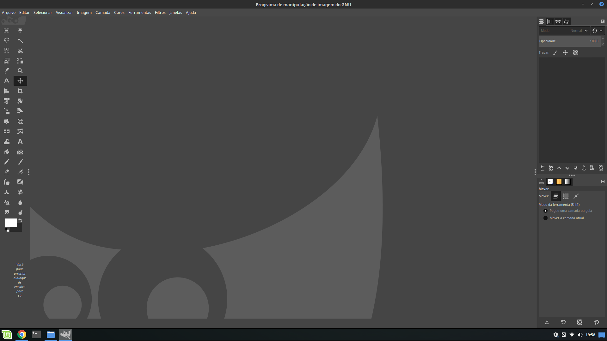The image size is (607, 341).
Task: Select the Blur/Sharpen droplet tool
Action: point(20,202)
